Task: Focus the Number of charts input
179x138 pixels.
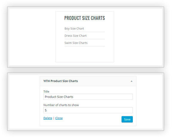Action: pos(88,110)
